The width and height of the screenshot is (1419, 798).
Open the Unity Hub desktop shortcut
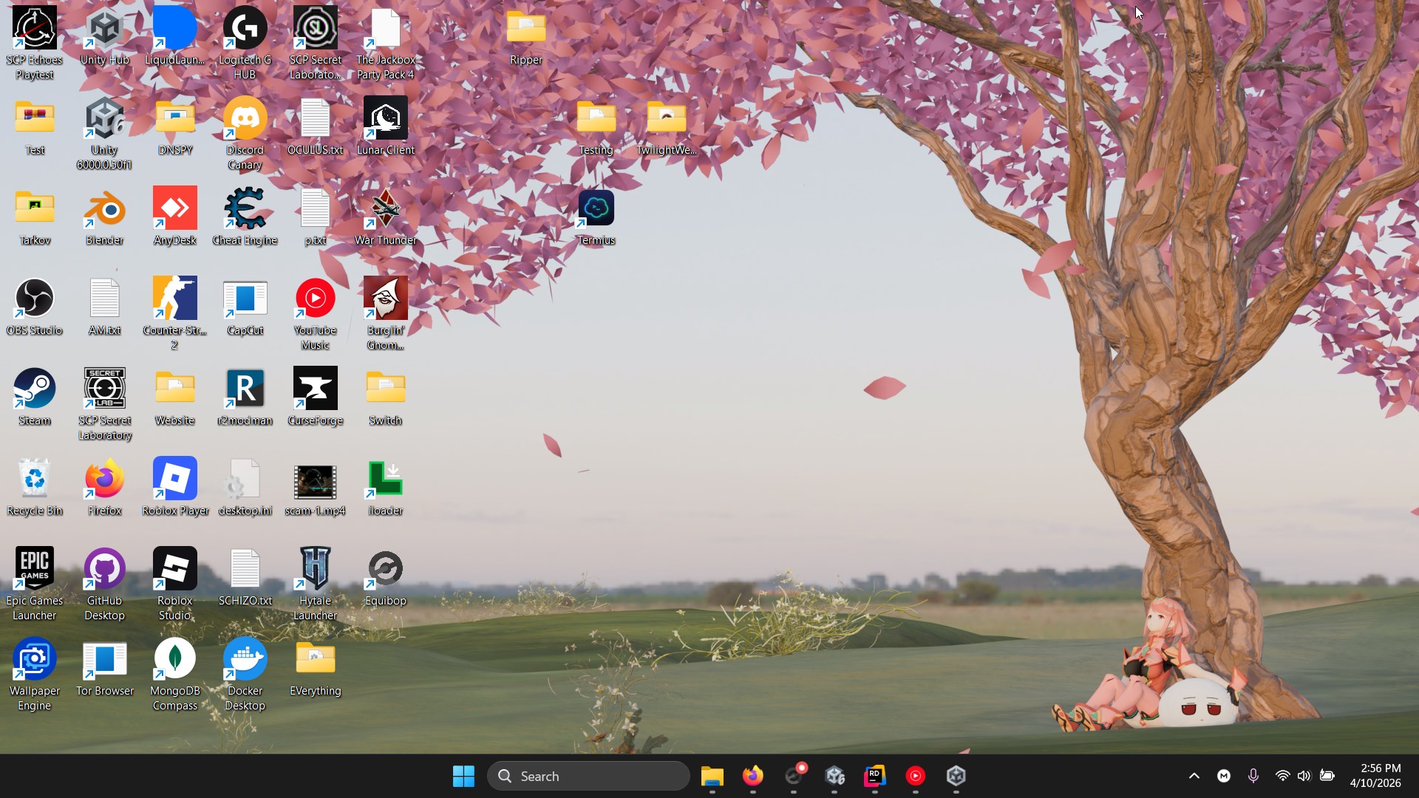tap(104, 37)
